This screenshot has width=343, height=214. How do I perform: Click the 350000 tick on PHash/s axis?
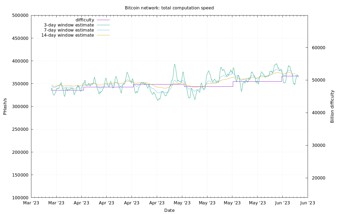[20, 84]
